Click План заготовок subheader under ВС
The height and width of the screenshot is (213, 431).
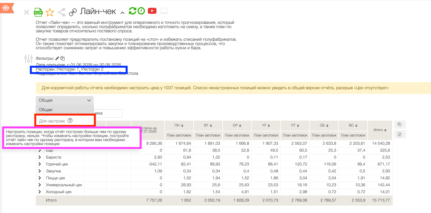pos(353,135)
